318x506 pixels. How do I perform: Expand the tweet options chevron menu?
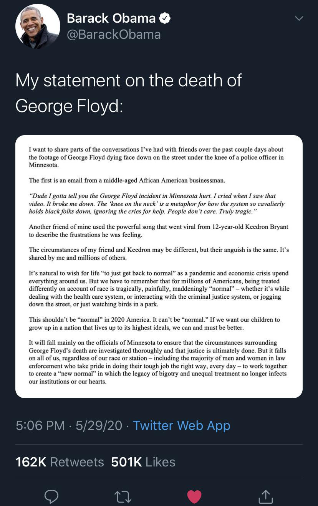pyautogui.click(x=299, y=18)
